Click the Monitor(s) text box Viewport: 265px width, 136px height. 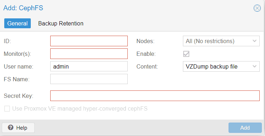click(89, 54)
